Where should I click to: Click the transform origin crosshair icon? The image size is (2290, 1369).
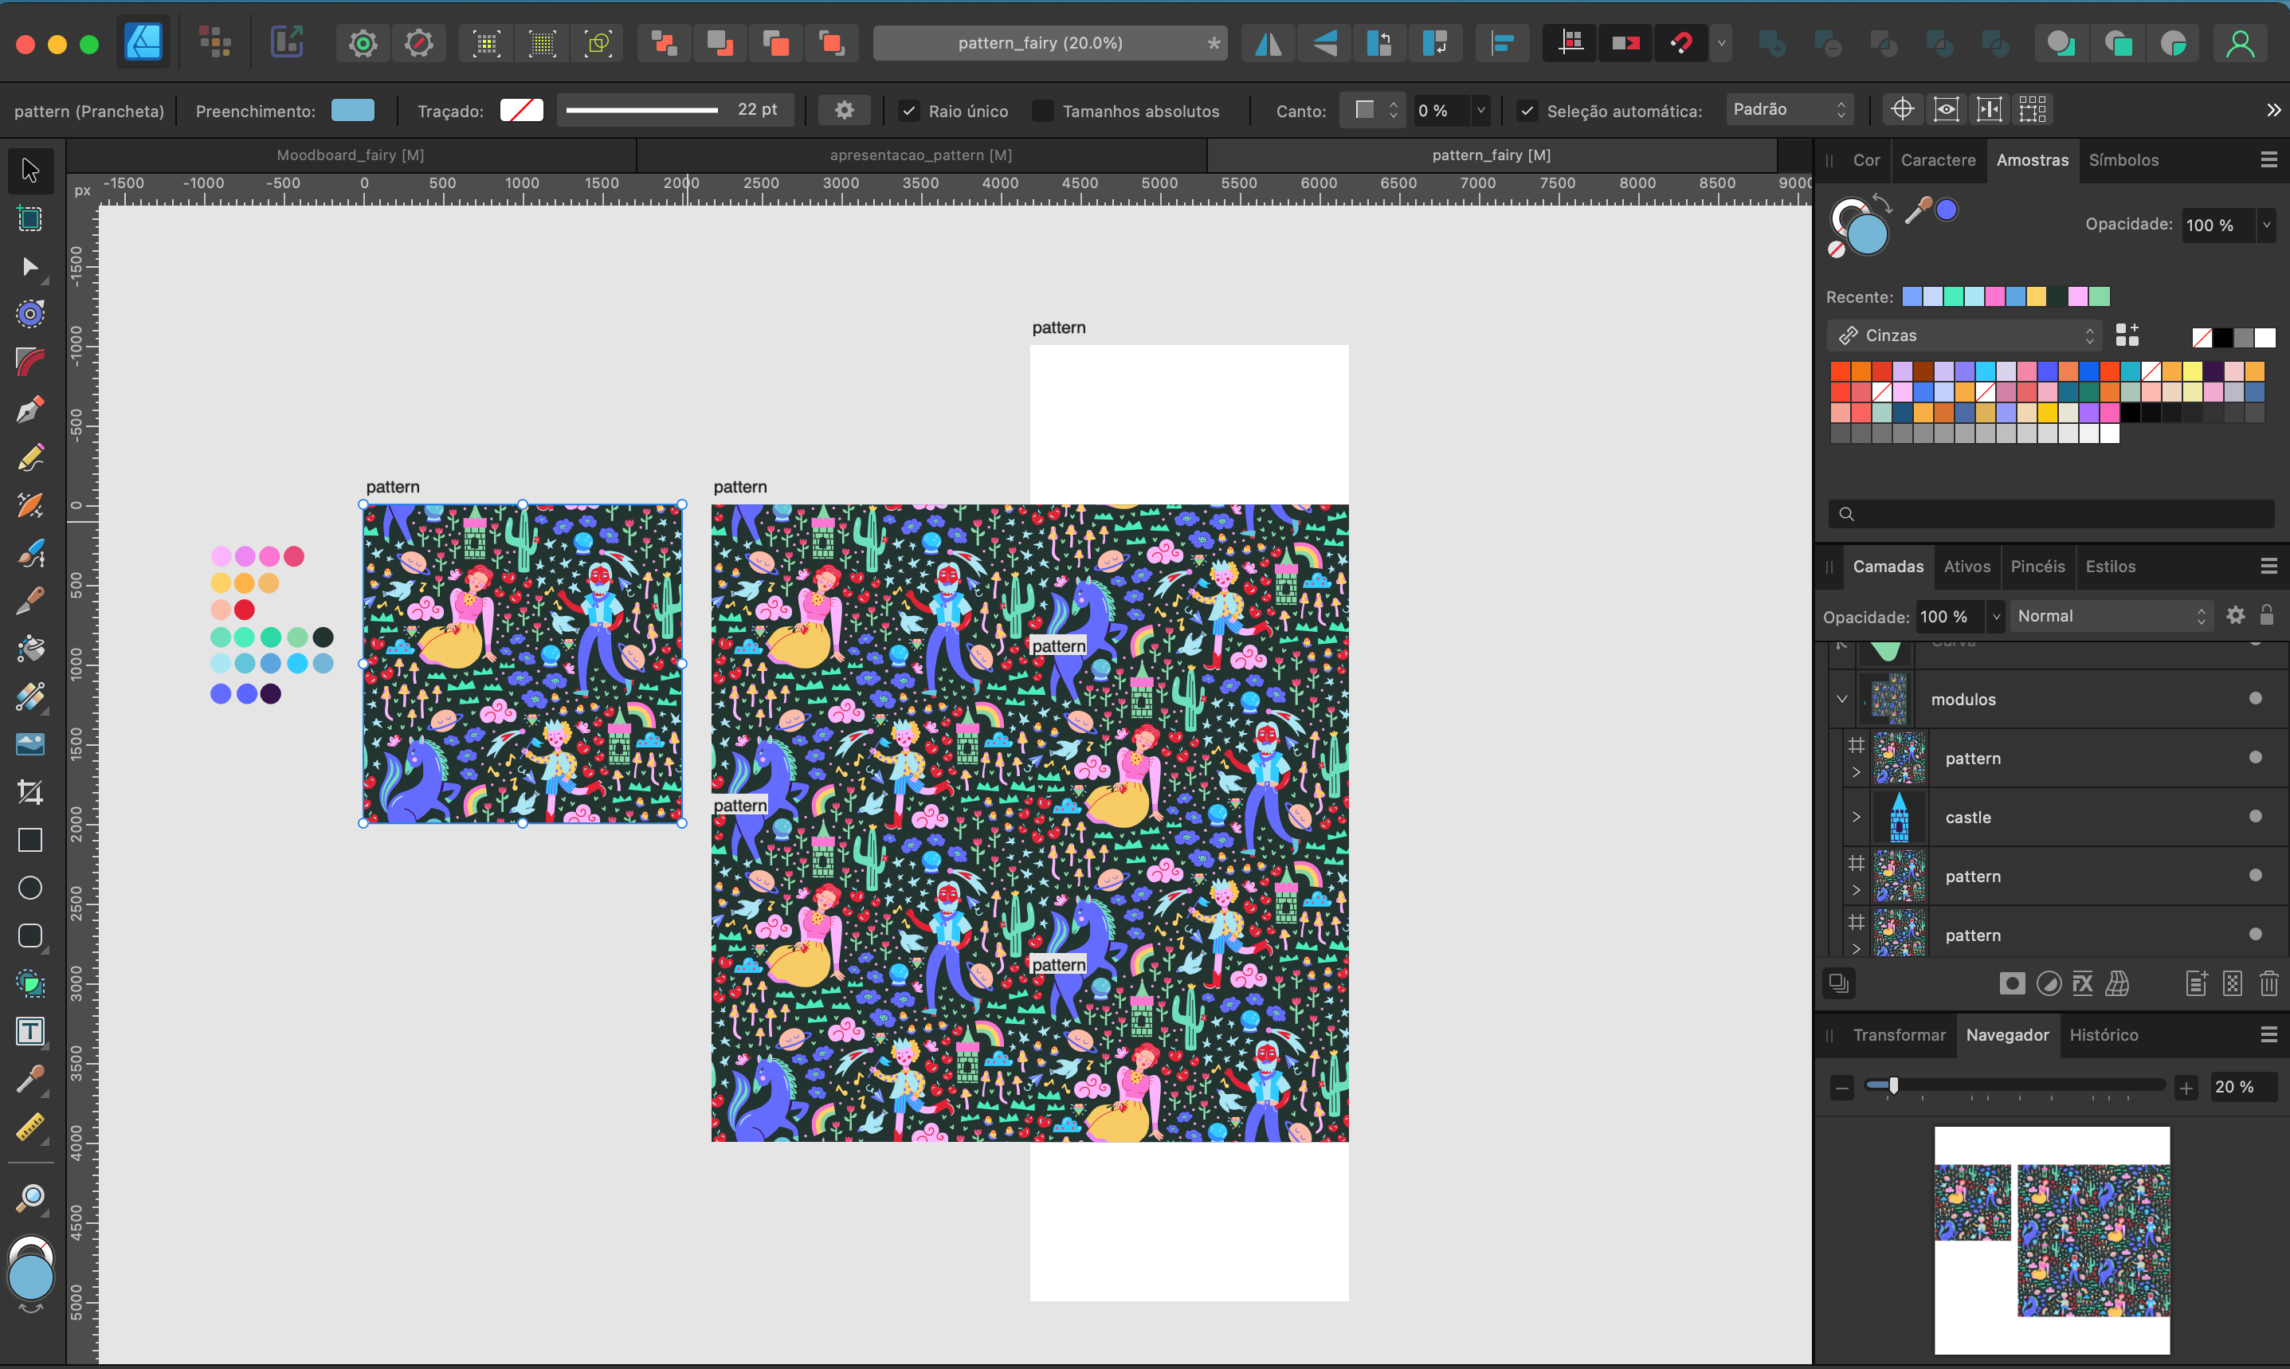click(1902, 110)
